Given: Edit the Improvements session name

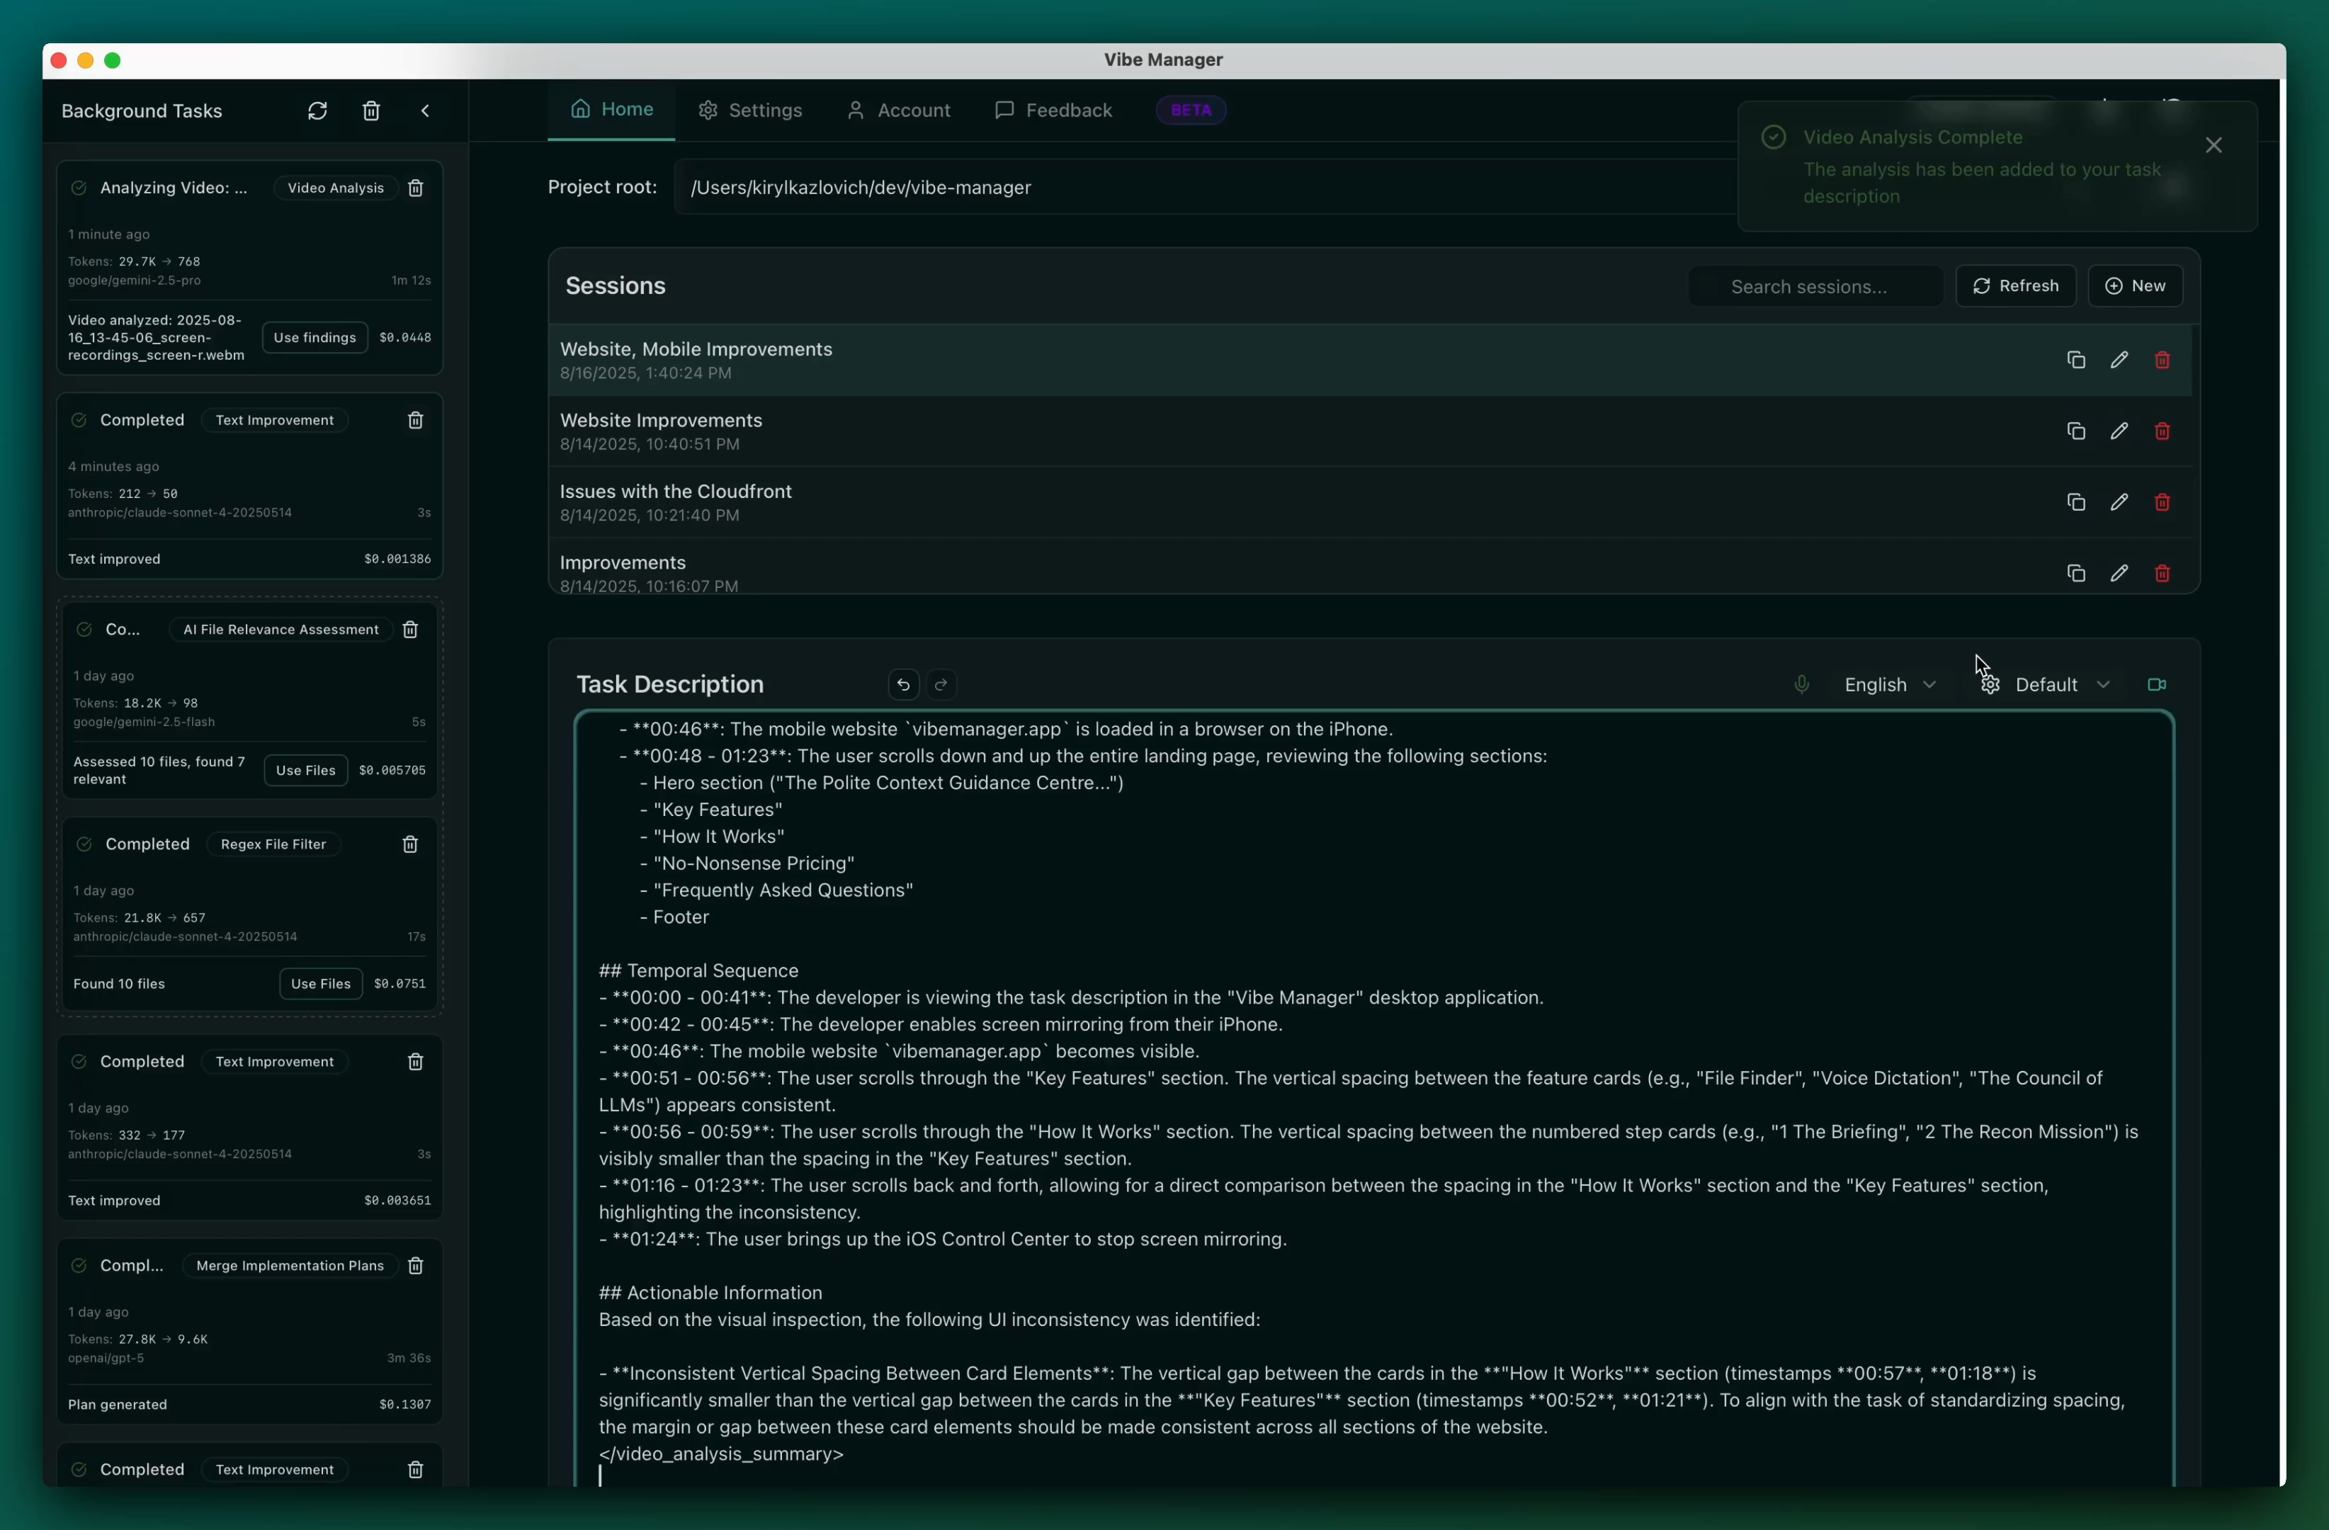Looking at the screenshot, I should [2119, 573].
